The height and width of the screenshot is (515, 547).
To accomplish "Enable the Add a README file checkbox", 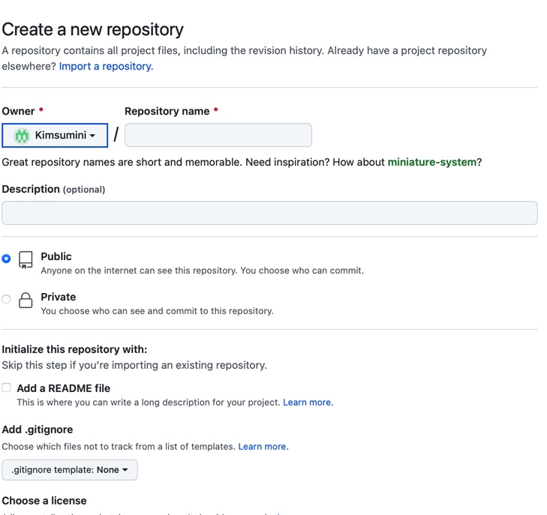I will click(x=6, y=388).
